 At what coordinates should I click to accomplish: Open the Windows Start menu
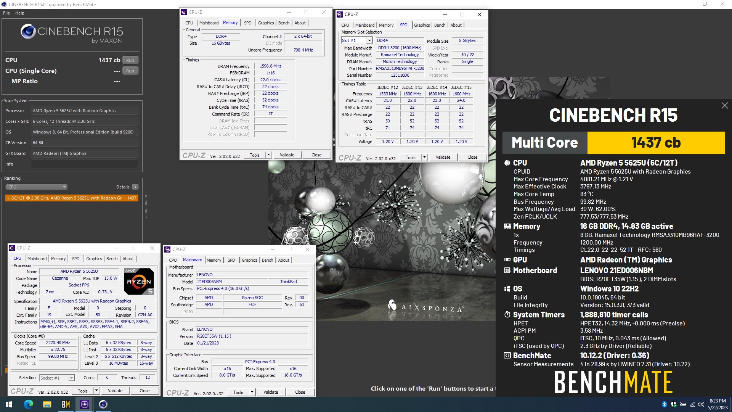[x=9, y=404]
